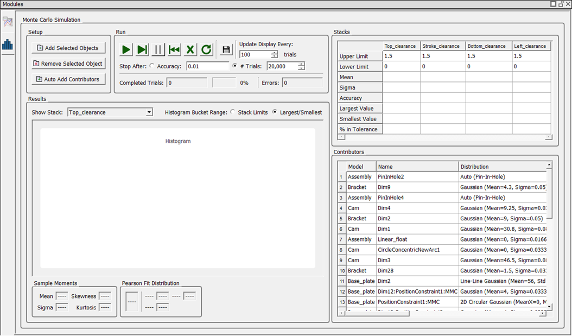
Task: Choose Stack Limits histogram bucket range
Action: pyautogui.click(x=233, y=112)
